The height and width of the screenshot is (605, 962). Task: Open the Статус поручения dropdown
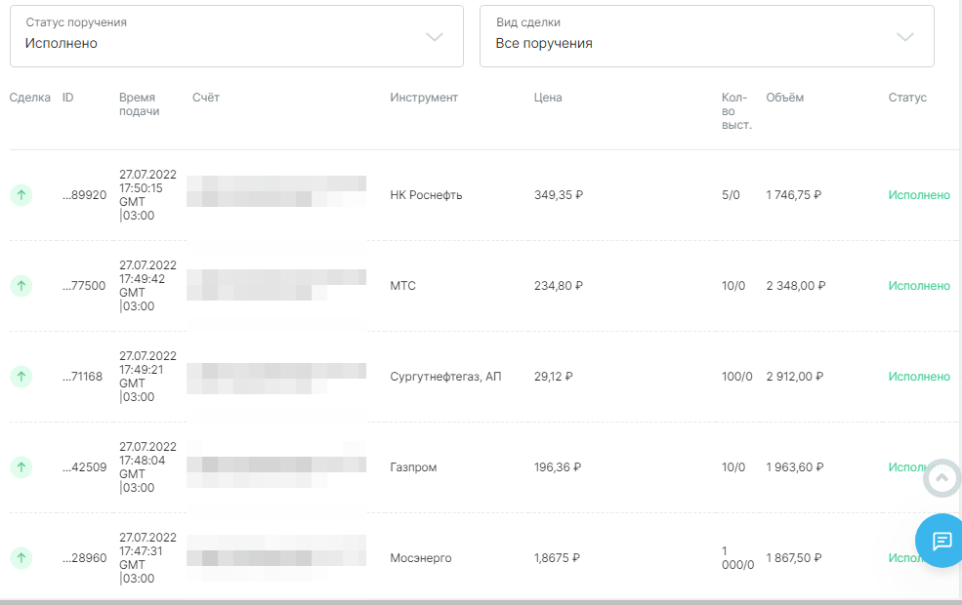coord(236,36)
